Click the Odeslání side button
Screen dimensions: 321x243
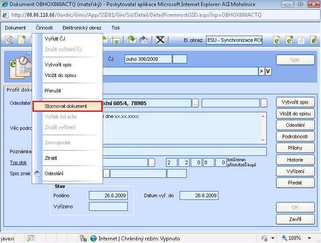point(295,125)
